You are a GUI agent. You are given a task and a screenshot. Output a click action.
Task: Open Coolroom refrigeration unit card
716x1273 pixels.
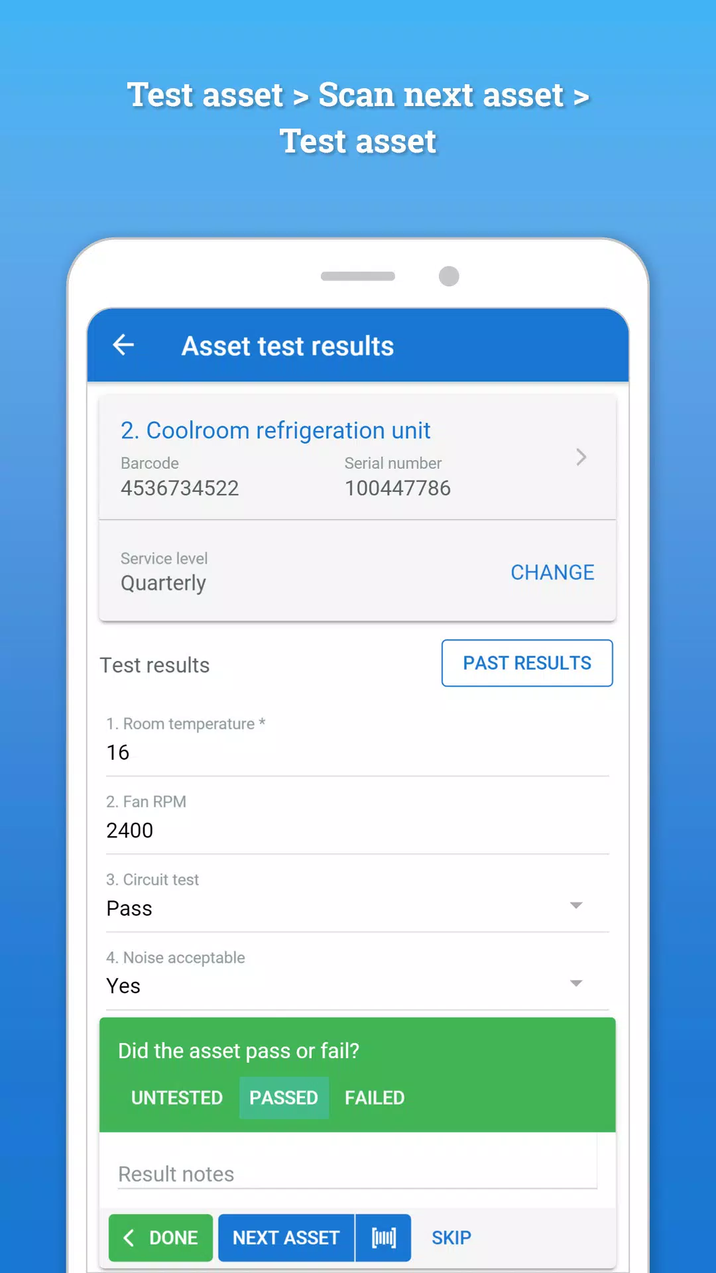point(357,457)
